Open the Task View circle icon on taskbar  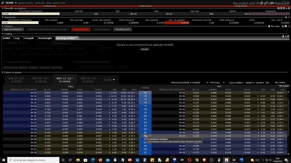[x=63, y=160]
